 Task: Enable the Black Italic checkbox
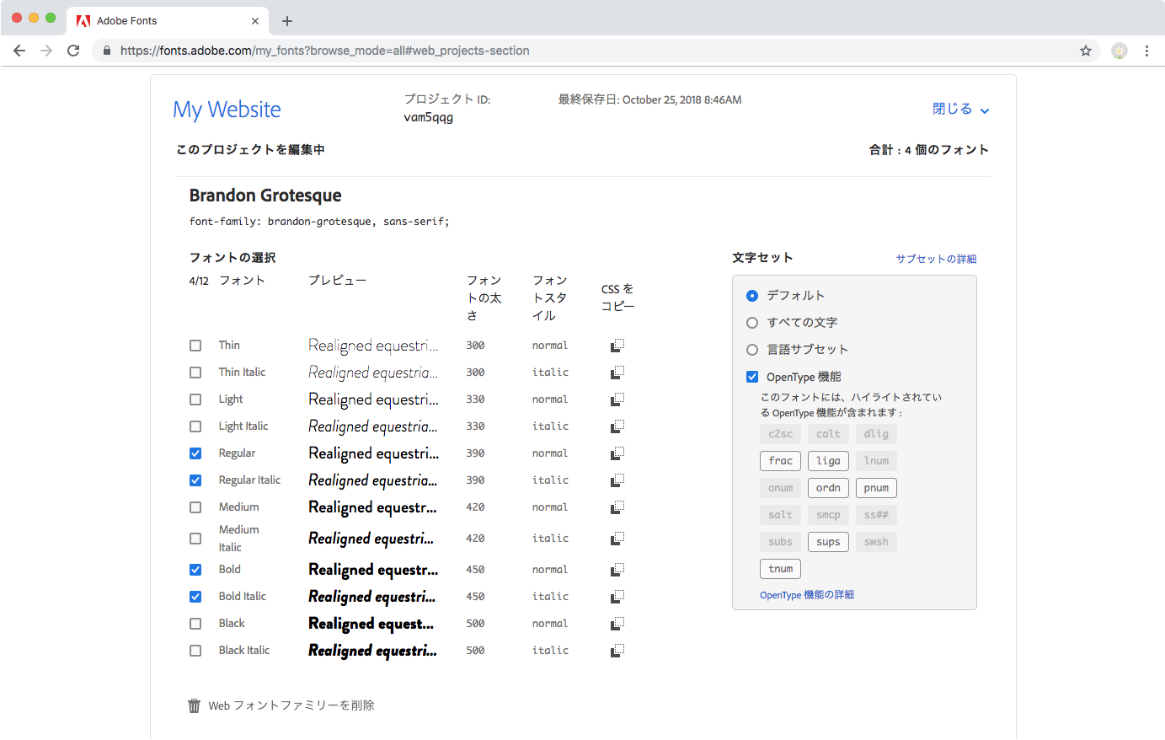[195, 651]
